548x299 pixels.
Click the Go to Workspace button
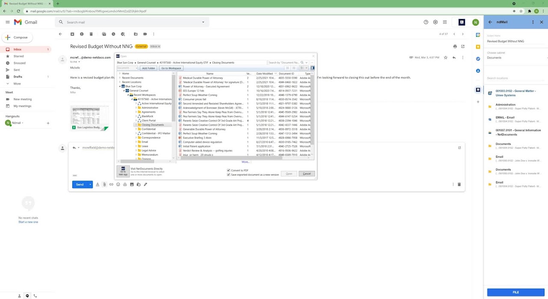(171, 68)
